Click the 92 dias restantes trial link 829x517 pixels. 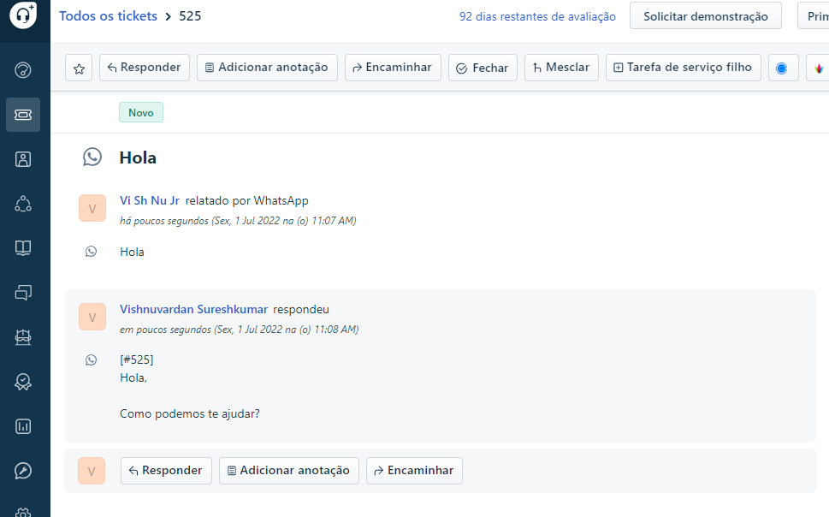536,15
